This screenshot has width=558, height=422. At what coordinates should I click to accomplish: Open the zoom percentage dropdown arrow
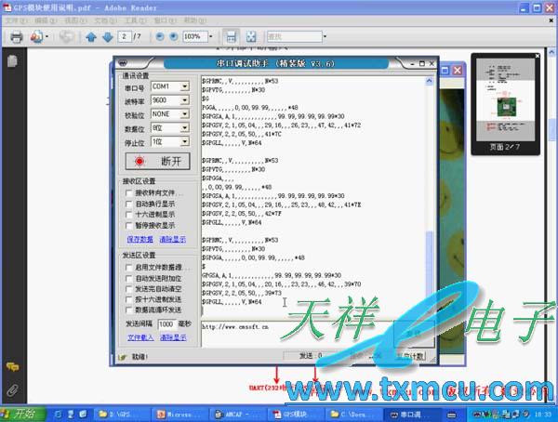(211, 36)
